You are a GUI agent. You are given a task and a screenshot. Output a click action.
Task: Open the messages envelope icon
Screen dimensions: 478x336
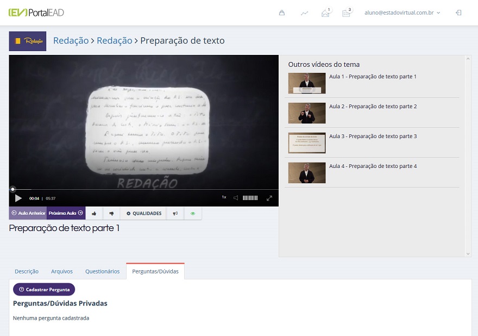(325, 13)
